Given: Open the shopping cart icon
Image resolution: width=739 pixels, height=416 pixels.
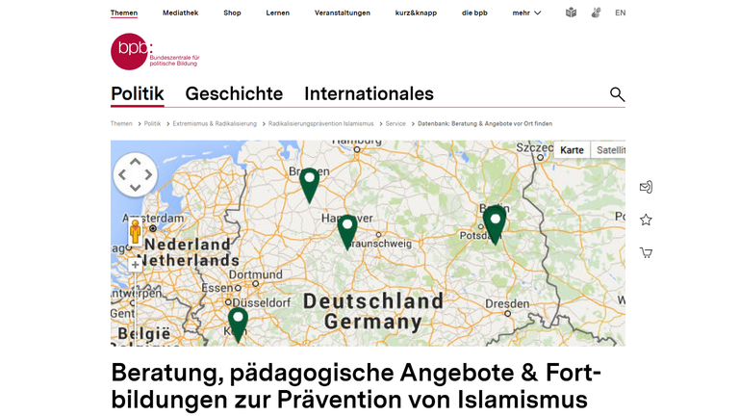Looking at the screenshot, I should tap(646, 253).
